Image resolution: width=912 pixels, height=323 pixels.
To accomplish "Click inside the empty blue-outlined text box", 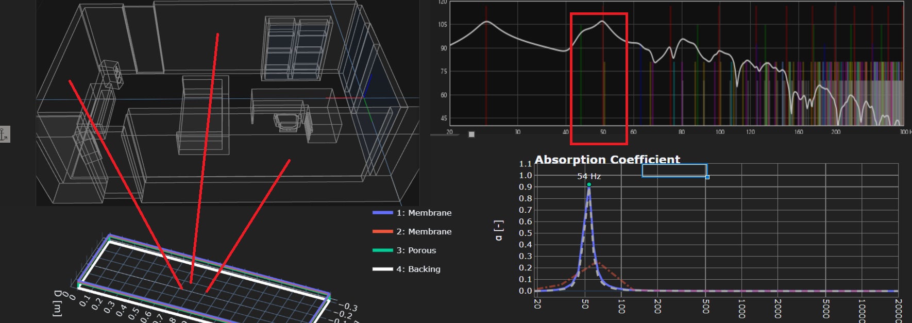I will click(674, 171).
